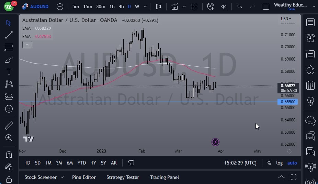Click the bar replay rewind icon
The height and width of the screenshot is (184, 318).
tap(224, 6)
